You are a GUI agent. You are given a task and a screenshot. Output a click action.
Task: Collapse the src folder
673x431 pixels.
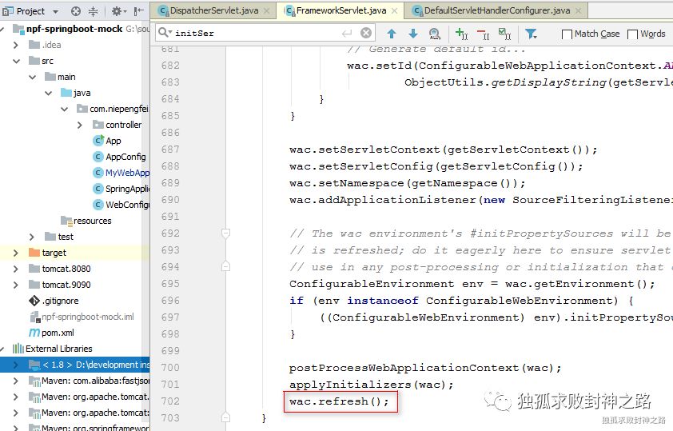coord(16,61)
